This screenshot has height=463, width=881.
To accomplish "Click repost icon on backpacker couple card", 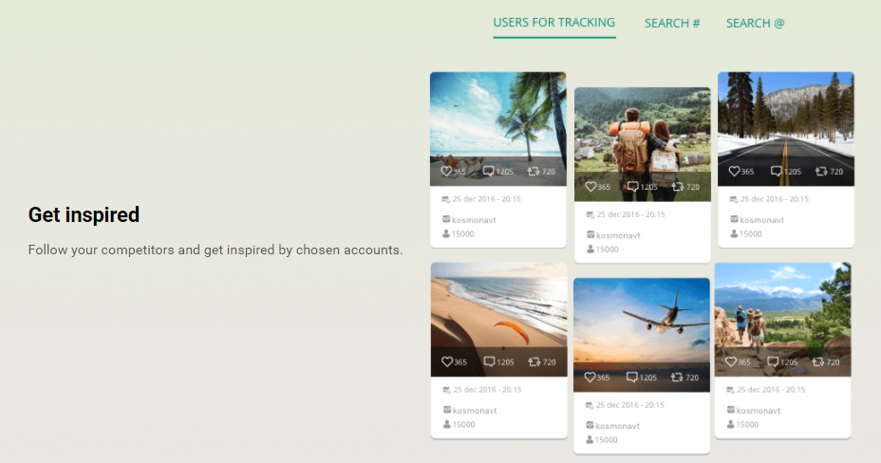I will point(678,186).
